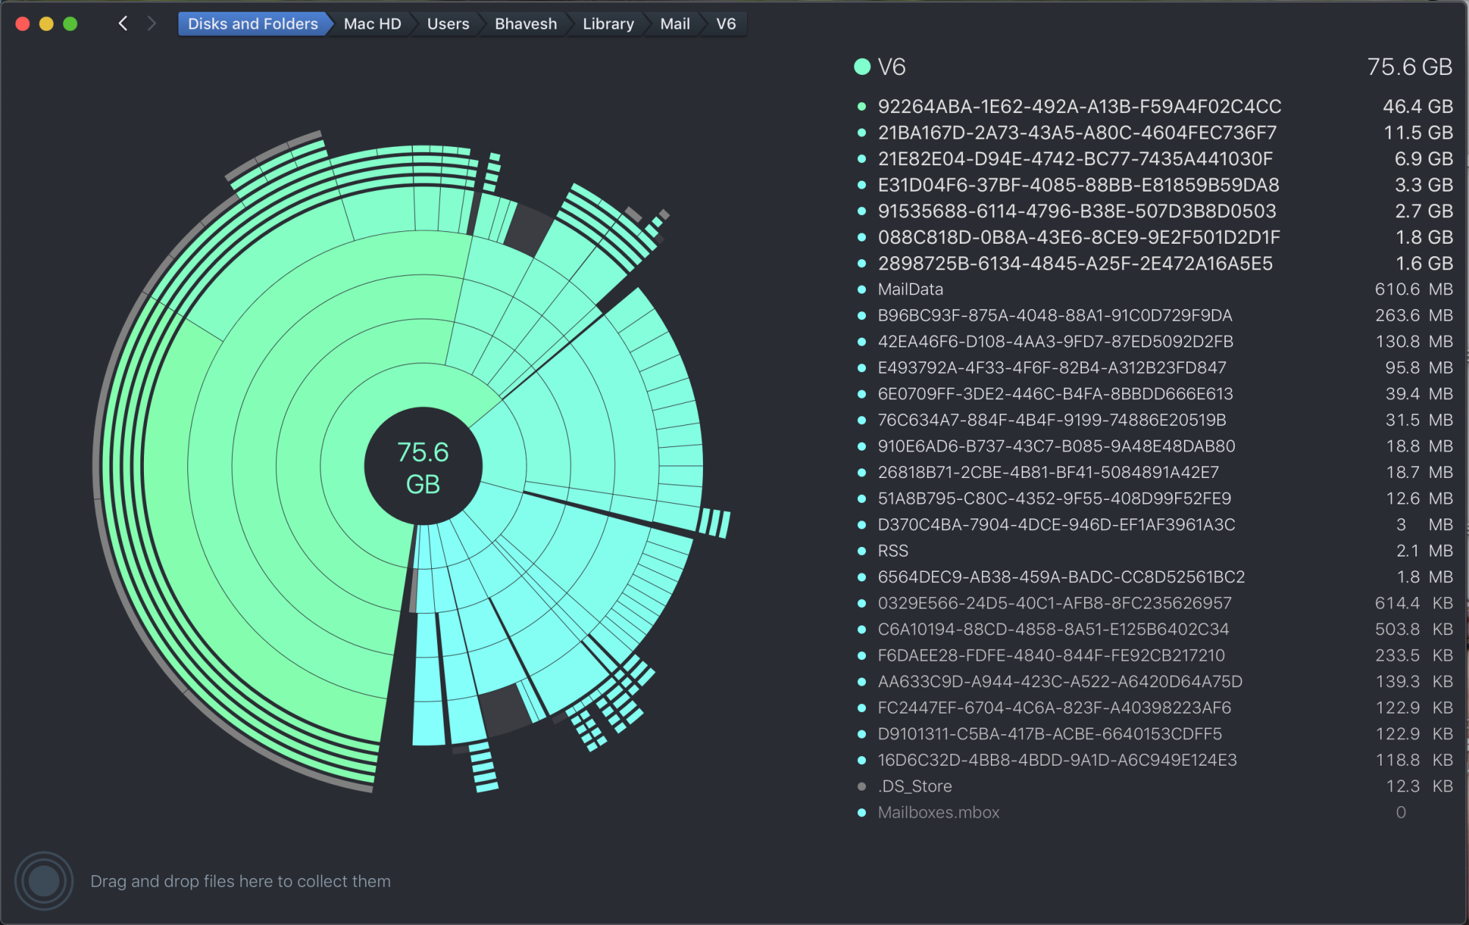Click the green dot beside V6 header
Image resolution: width=1469 pixels, height=925 pixels.
tap(862, 67)
